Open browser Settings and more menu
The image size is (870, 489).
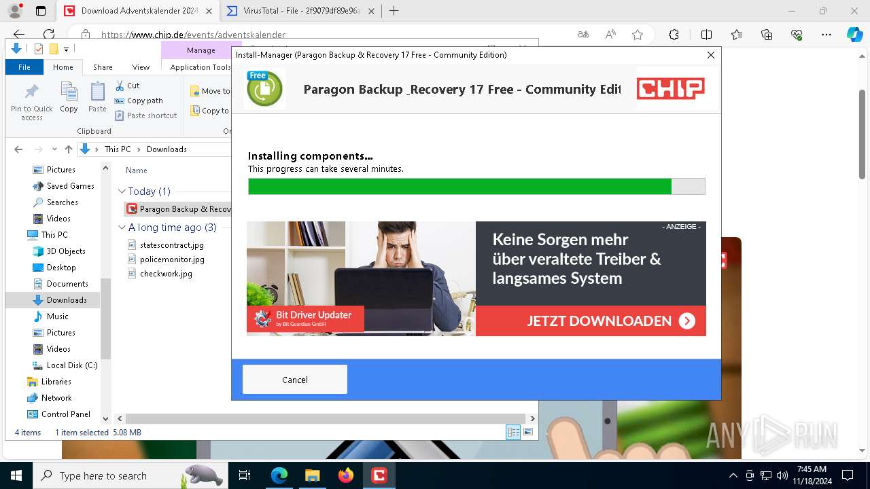(x=826, y=35)
